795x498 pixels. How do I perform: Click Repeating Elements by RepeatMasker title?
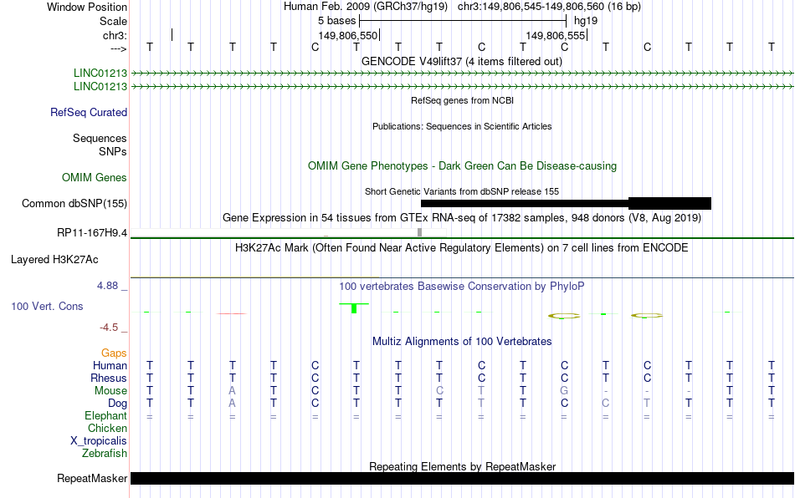pyautogui.click(x=462, y=466)
